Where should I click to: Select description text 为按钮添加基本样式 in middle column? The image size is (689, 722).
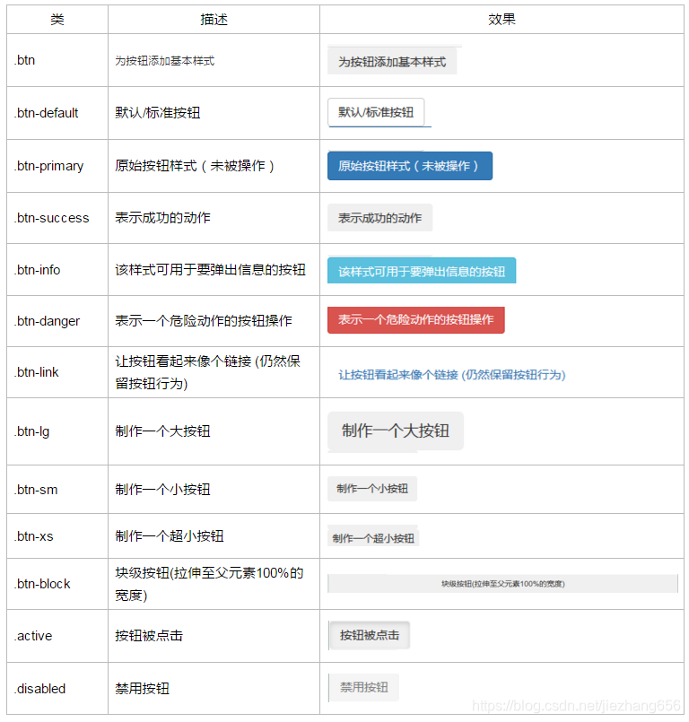coord(165,61)
